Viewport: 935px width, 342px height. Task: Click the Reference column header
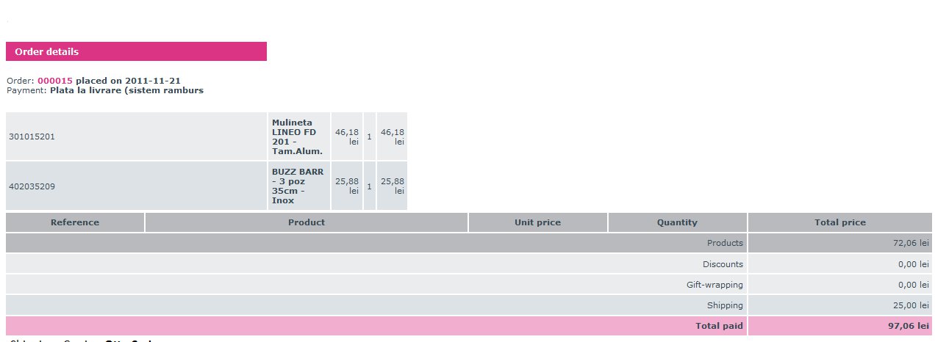tap(75, 222)
